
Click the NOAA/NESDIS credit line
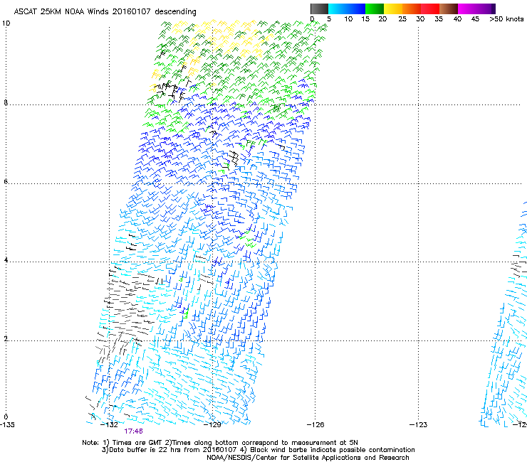click(x=308, y=458)
